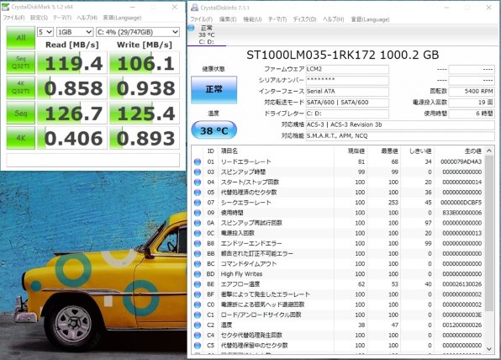The height and width of the screenshot is (360, 501).
Task: Click the blue status dot for ID BE
Action: tap(198, 284)
